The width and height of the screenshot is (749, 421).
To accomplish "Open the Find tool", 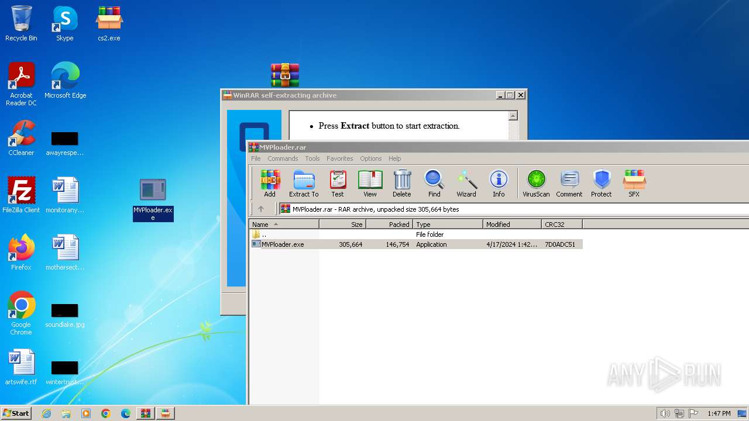I will click(434, 184).
